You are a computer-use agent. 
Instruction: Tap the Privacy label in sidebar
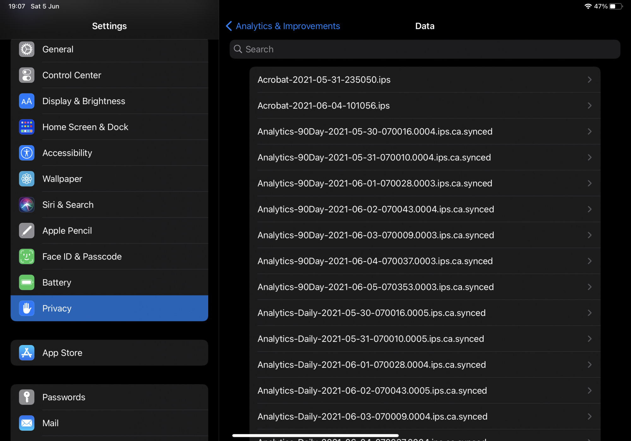[57, 308]
